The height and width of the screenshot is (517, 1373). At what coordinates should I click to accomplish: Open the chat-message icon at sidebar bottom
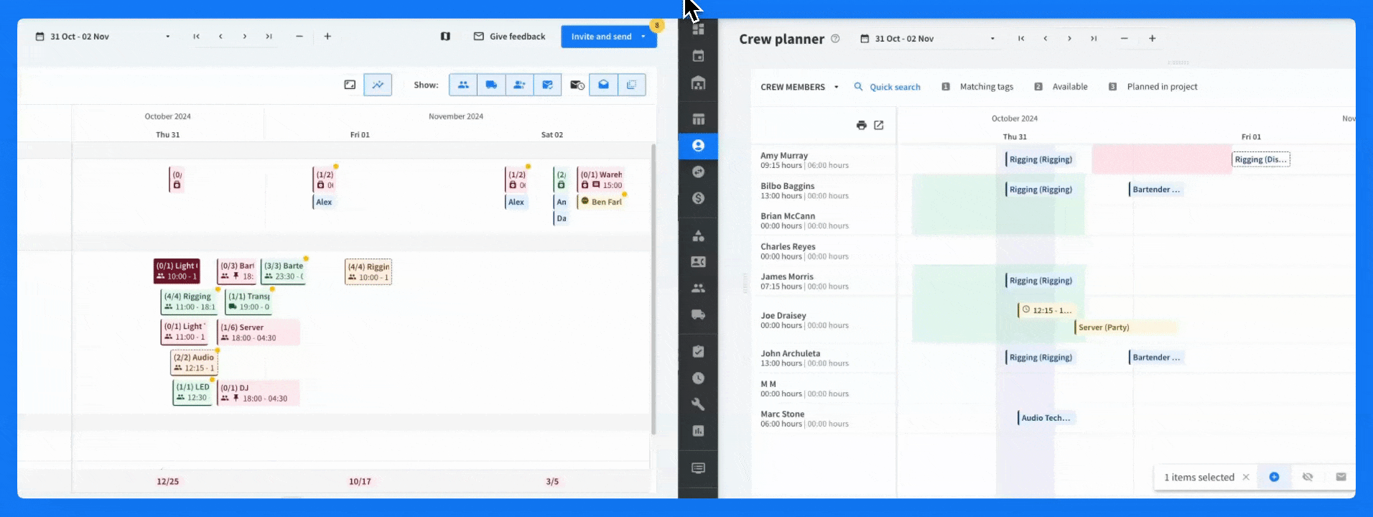coord(698,468)
